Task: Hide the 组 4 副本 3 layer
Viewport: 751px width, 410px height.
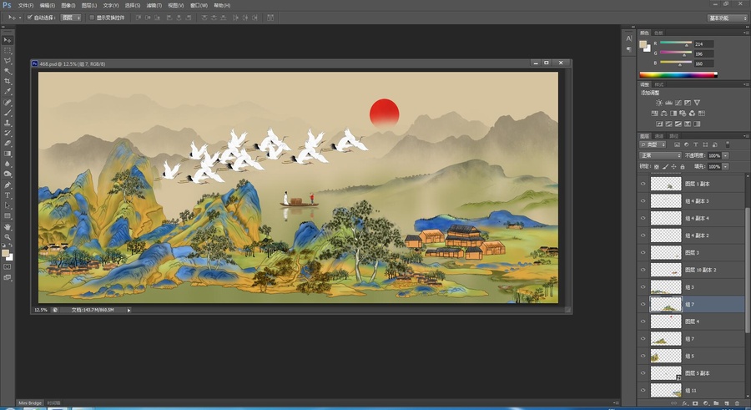Action: coord(643,201)
